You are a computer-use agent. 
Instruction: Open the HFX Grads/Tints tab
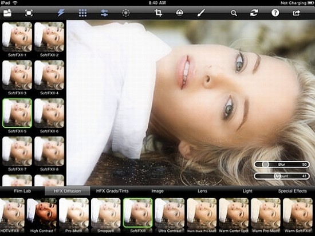(112, 191)
